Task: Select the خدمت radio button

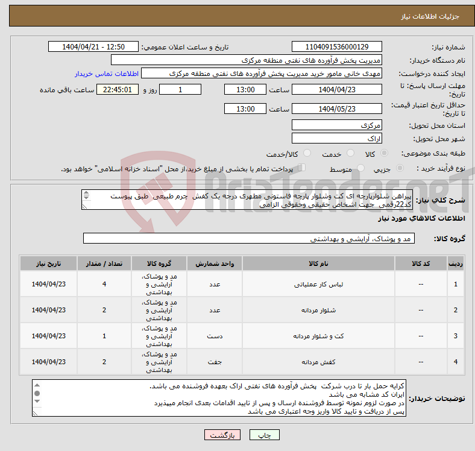Action: click(350, 153)
